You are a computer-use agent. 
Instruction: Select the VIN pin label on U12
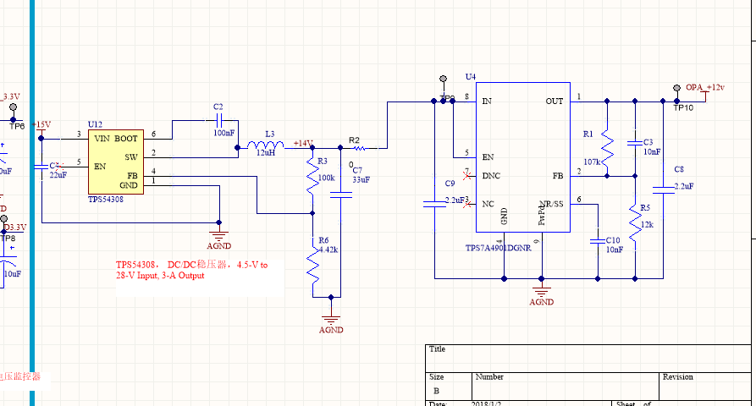click(102, 139)
